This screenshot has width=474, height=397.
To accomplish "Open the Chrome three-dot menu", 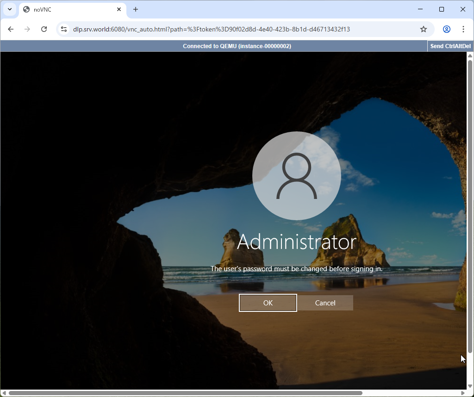I will click(x=463, y=29).
